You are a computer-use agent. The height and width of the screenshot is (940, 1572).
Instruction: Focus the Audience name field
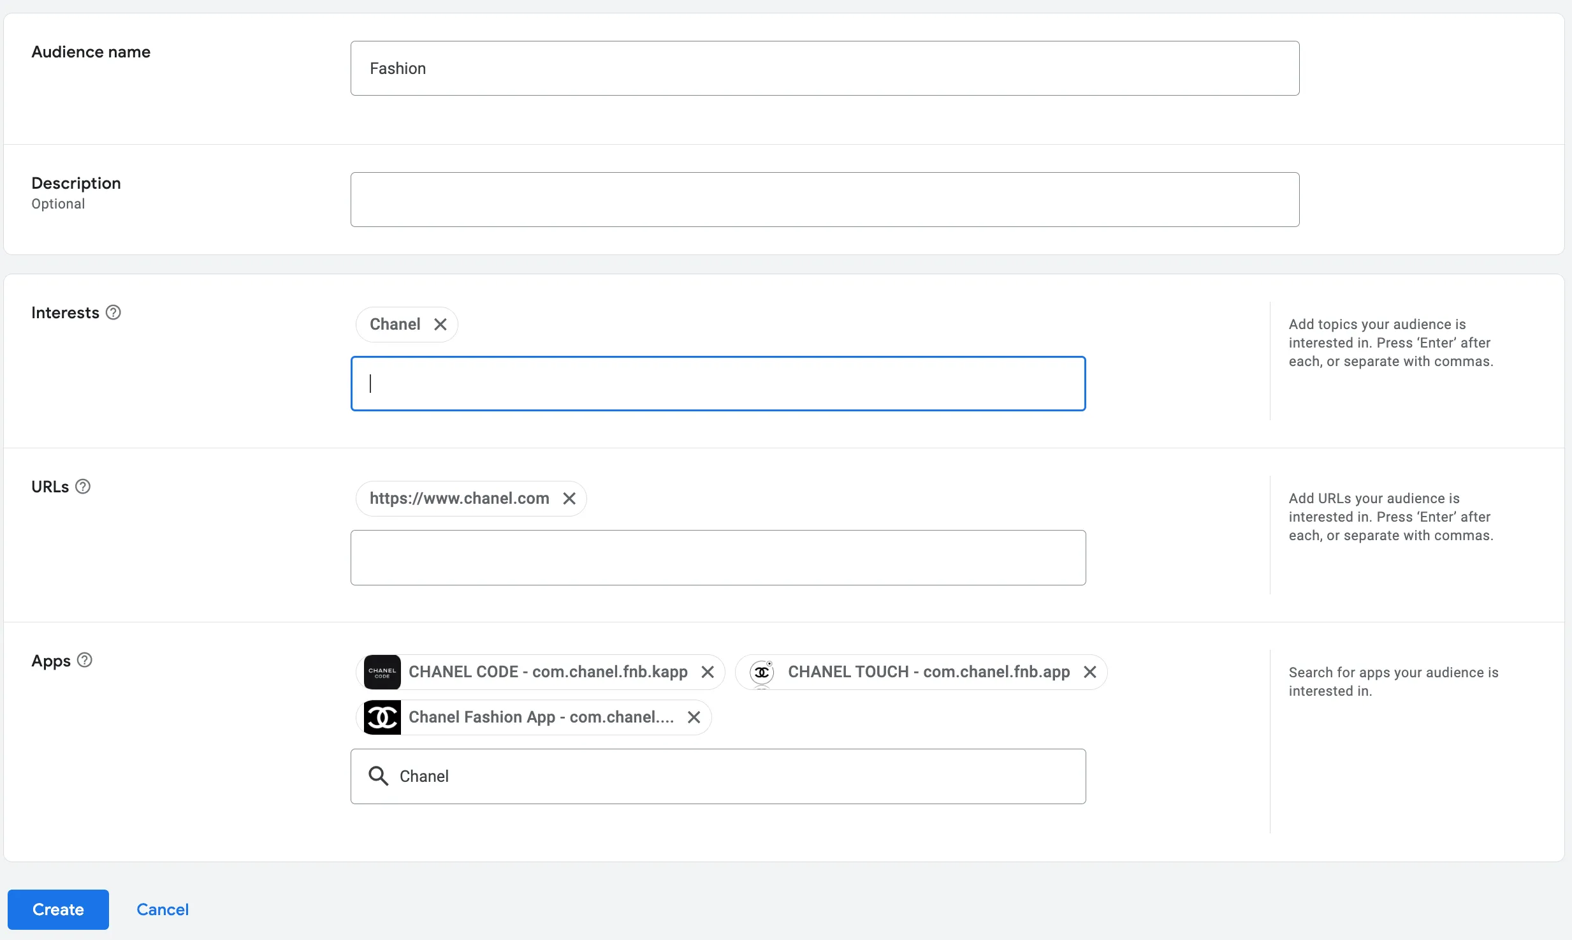tap(825, 68)
